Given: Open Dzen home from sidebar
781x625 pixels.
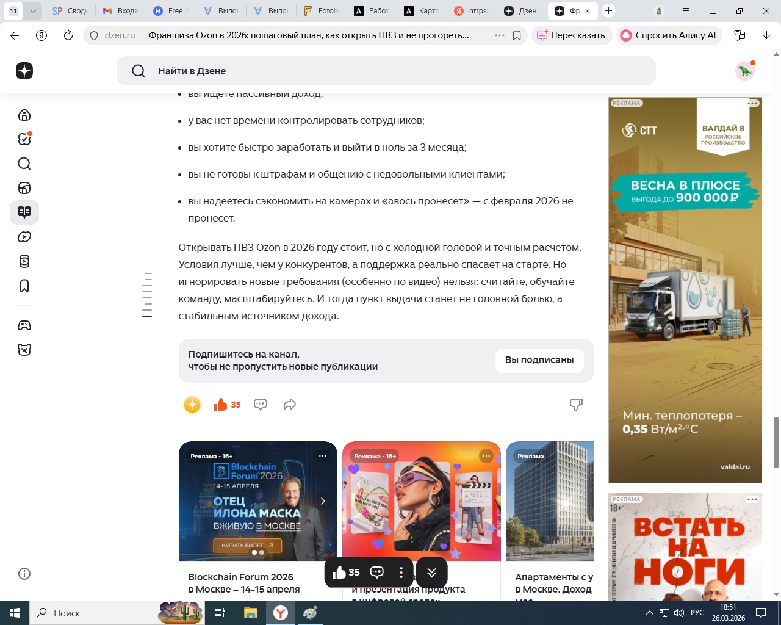Looking at the screenshot, I should (24, 115).
